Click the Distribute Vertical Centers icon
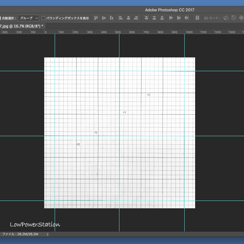Image resolution: width=244 pixels, height=244 pixels. tap(154, 18)
